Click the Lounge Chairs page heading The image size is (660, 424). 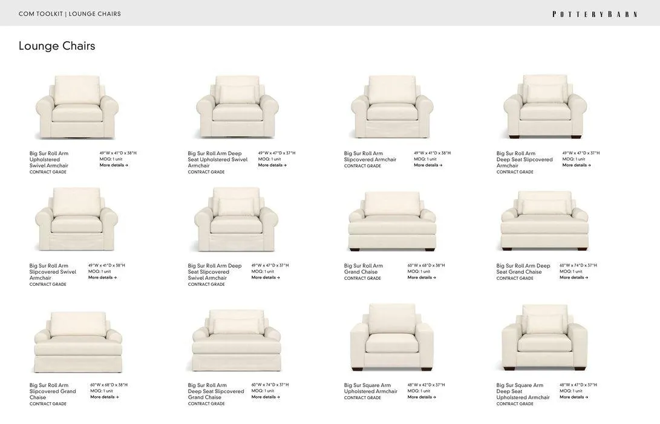pos(57,46)
